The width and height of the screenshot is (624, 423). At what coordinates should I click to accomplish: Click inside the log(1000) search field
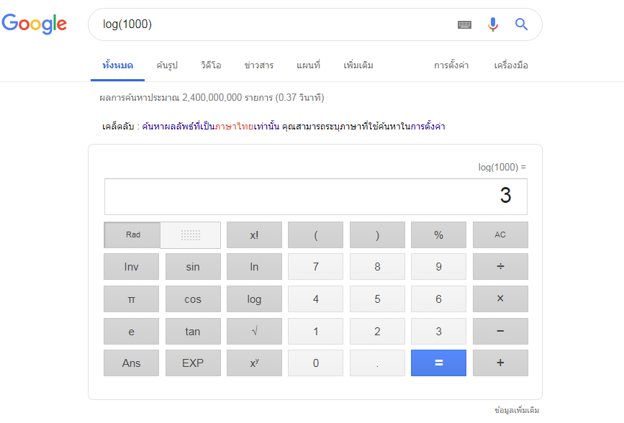(275, 24)
